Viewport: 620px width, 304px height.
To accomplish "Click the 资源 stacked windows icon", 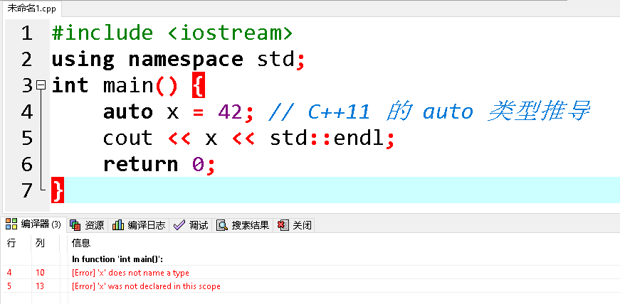I will pyautogui.click(x=75, y=225).
